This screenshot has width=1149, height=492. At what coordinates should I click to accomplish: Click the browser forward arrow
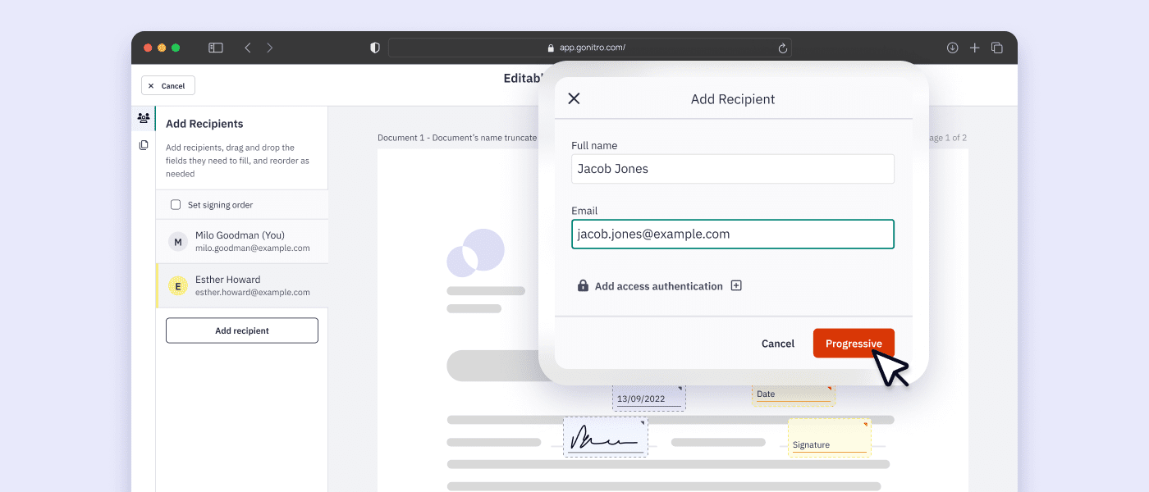click(269, 48)
